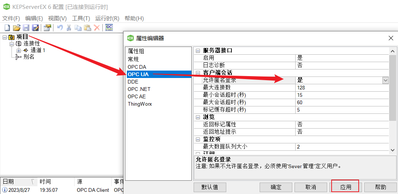Open the 允许匿名登录 dropdown arrow
This screenshot has width=398, height=194.
(x=385, y=80)
